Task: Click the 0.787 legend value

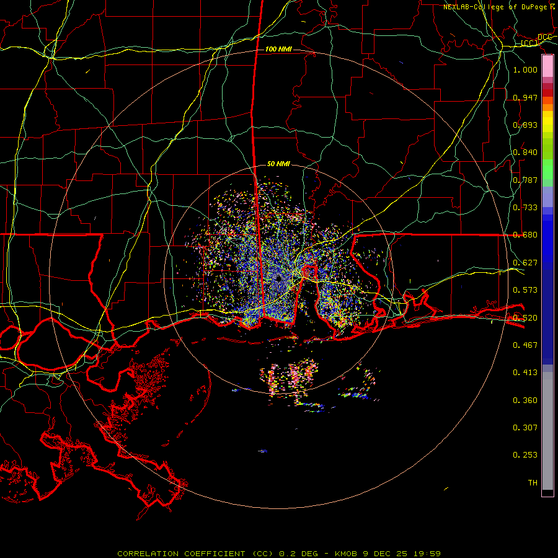Action: pos(525,180)
